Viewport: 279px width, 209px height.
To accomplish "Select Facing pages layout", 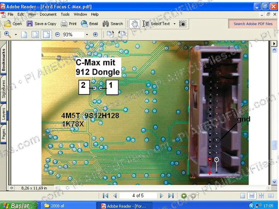I will coord(271,196).
